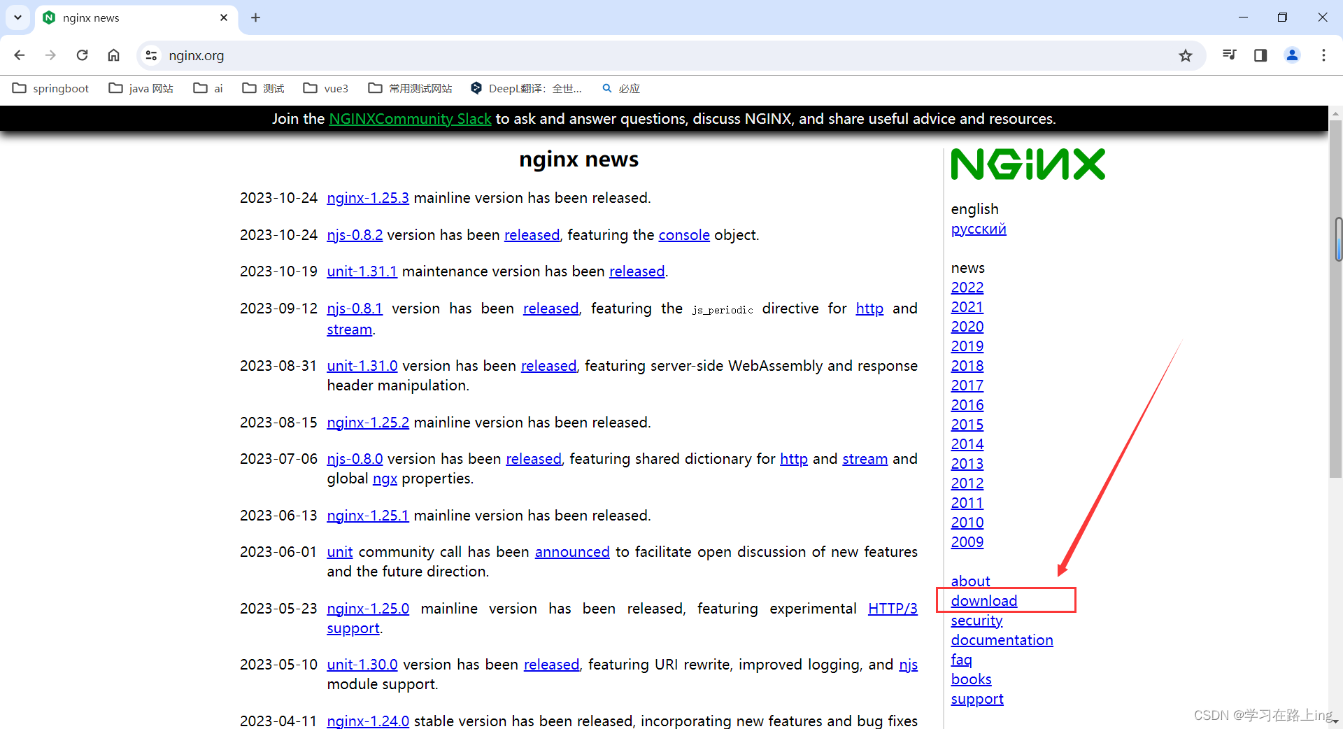Image resolution: width=1343 pixels, height=729 pixels.
Task: Click the NGINXCommunity Slack link
Action: (410, 118)
